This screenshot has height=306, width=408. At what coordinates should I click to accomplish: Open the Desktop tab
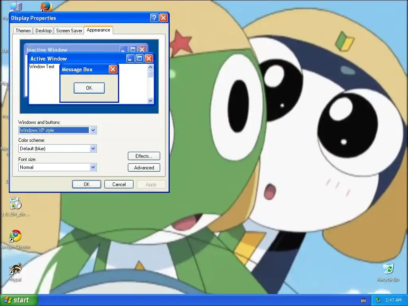pyautogui.click(x=43, y=30)
